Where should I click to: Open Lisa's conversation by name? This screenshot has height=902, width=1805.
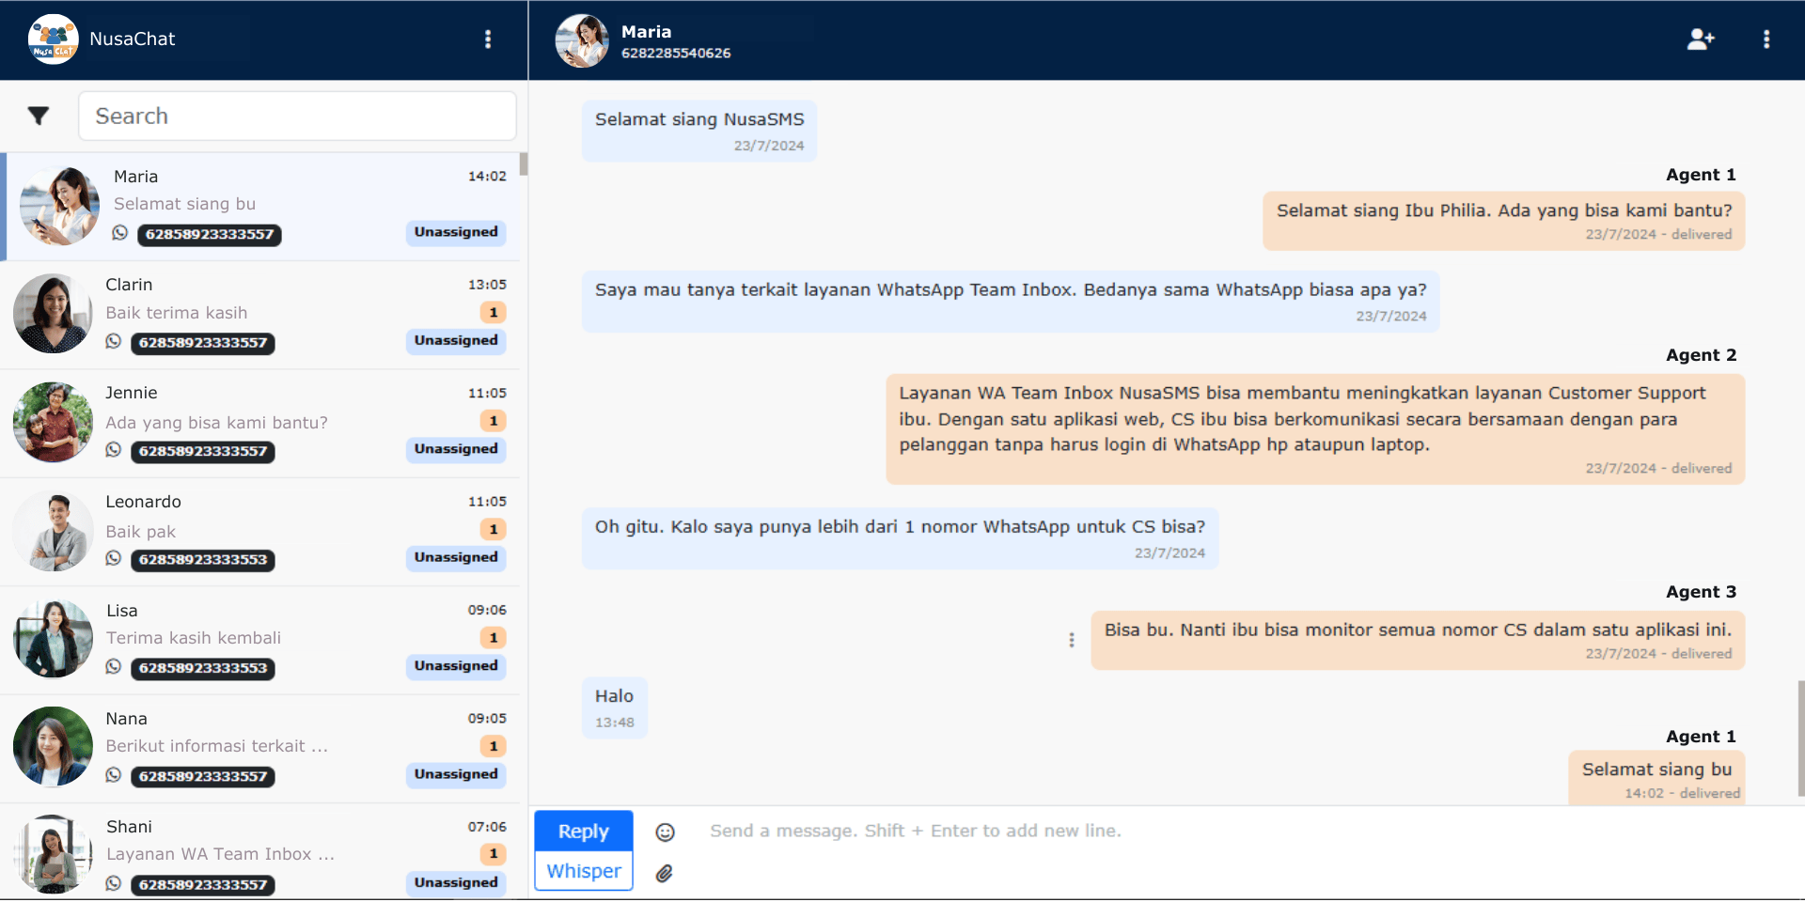(x=121, y=611)
